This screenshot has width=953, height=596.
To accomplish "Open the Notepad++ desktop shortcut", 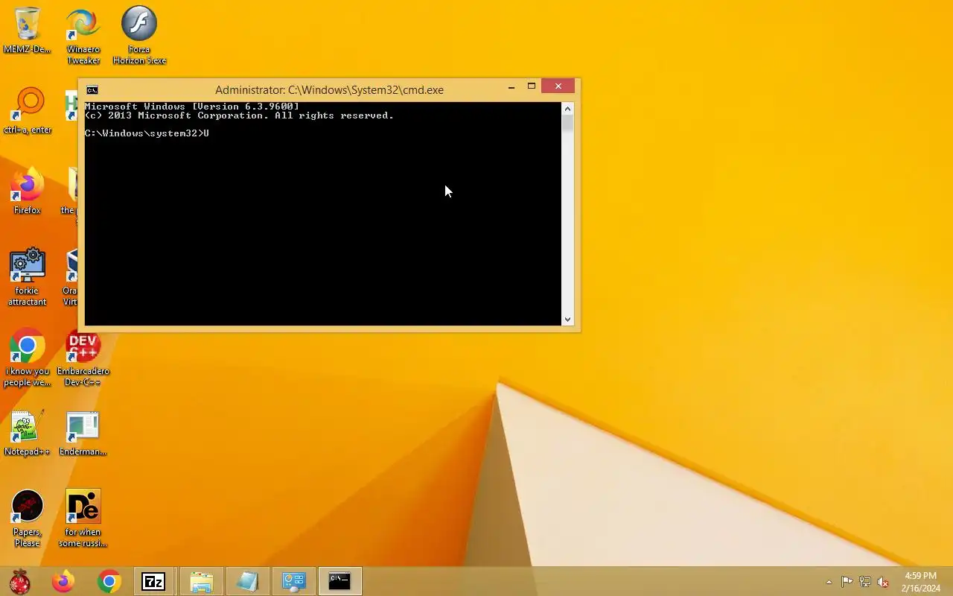I will [28, 433].
